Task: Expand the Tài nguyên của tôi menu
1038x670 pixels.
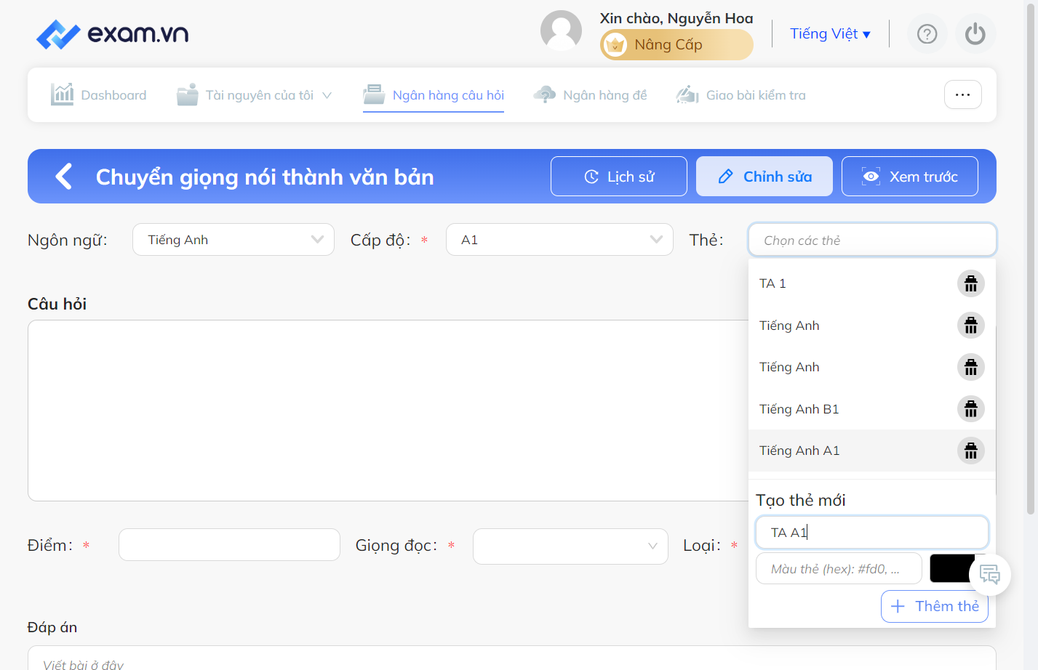Action: click(x=254, y=95)
